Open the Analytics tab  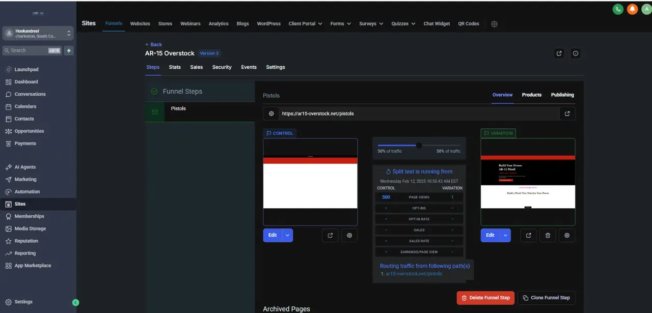pos(219,24)
